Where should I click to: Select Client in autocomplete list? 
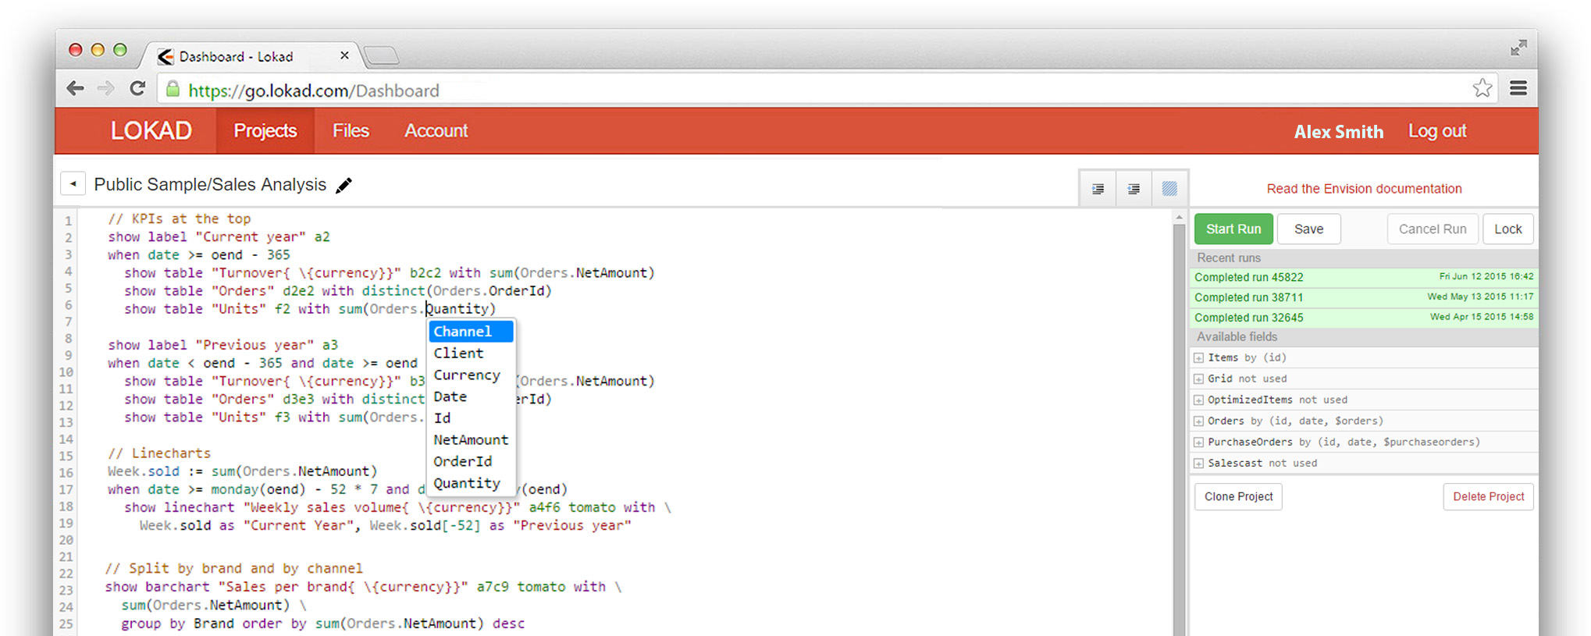tap(471, 354)
